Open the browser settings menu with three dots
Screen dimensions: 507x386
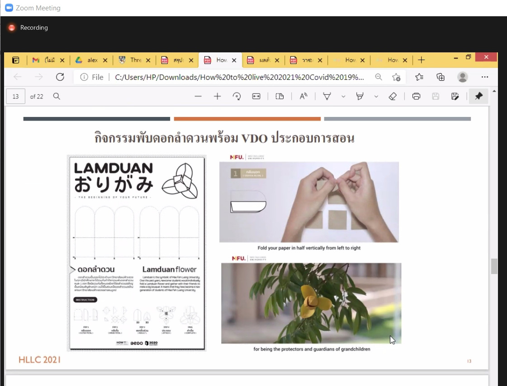click(x=485, y=77)
